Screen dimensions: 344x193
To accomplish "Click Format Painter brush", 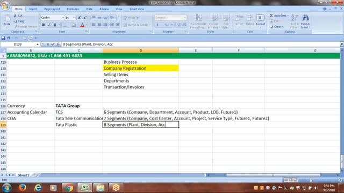I will (x=25, y=26).
